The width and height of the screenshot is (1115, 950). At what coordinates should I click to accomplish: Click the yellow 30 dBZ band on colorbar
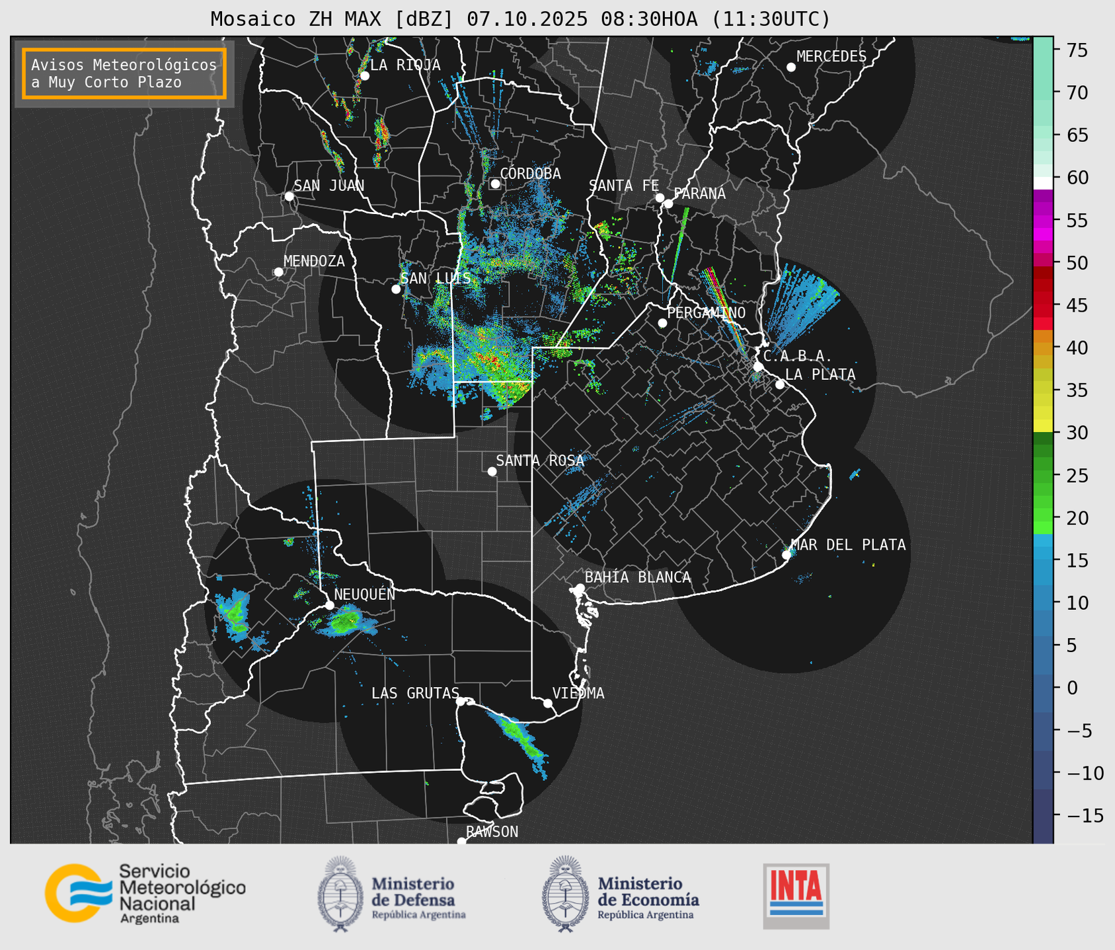pyautogui.click(x=1042, y=427)
